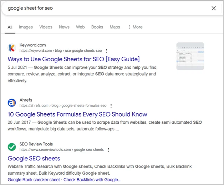Open the Books tab
Image resolution: width=224 pixels, height=185 pixels.
(x=97, y=27)
